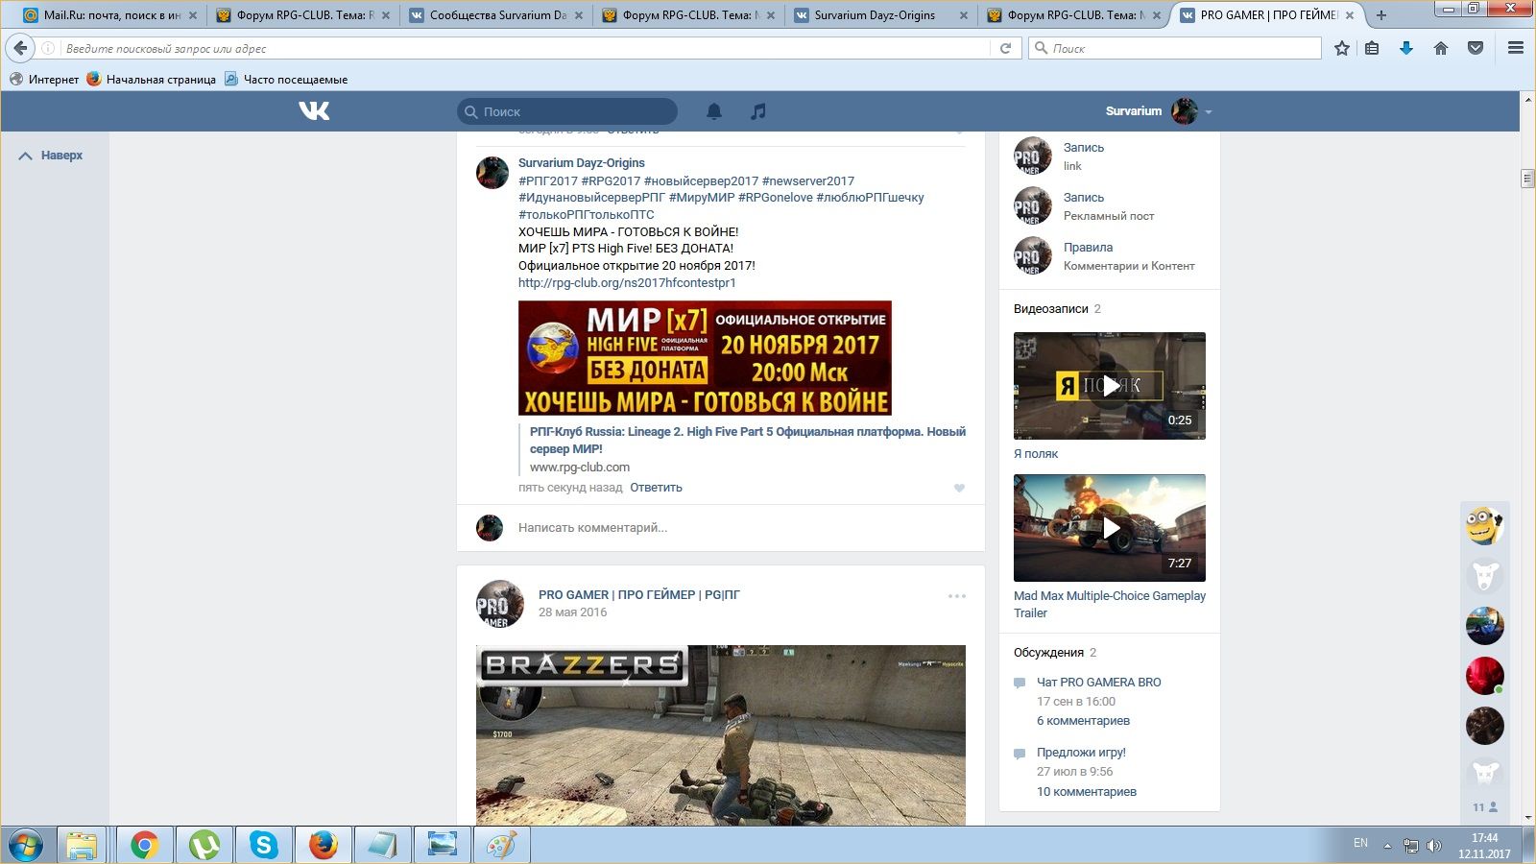Open Firefox downloads arrow
The image size is (1536, 864).
1406,48
